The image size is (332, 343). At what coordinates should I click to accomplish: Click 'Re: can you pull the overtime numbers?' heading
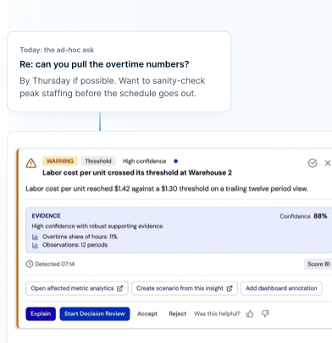[104, 64]
